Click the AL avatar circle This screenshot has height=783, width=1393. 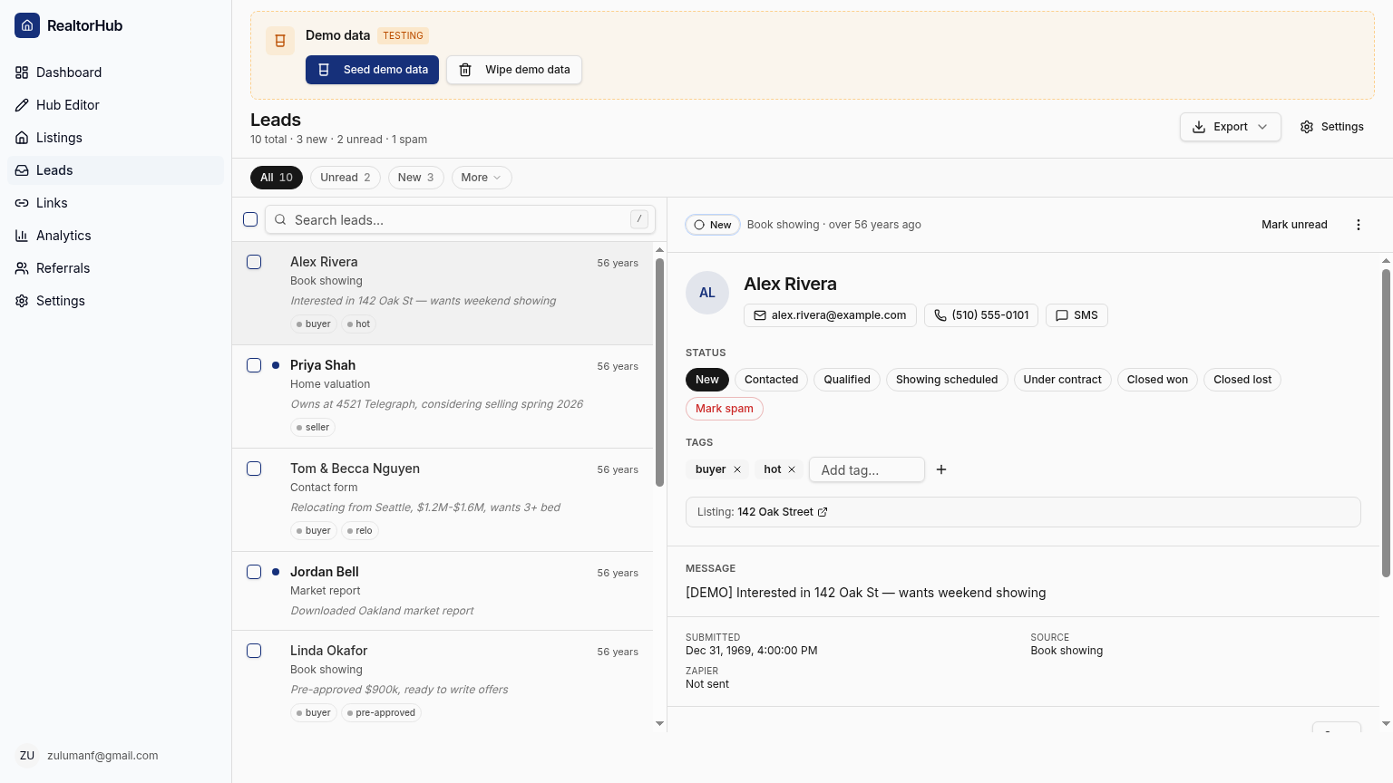(707, 293)
